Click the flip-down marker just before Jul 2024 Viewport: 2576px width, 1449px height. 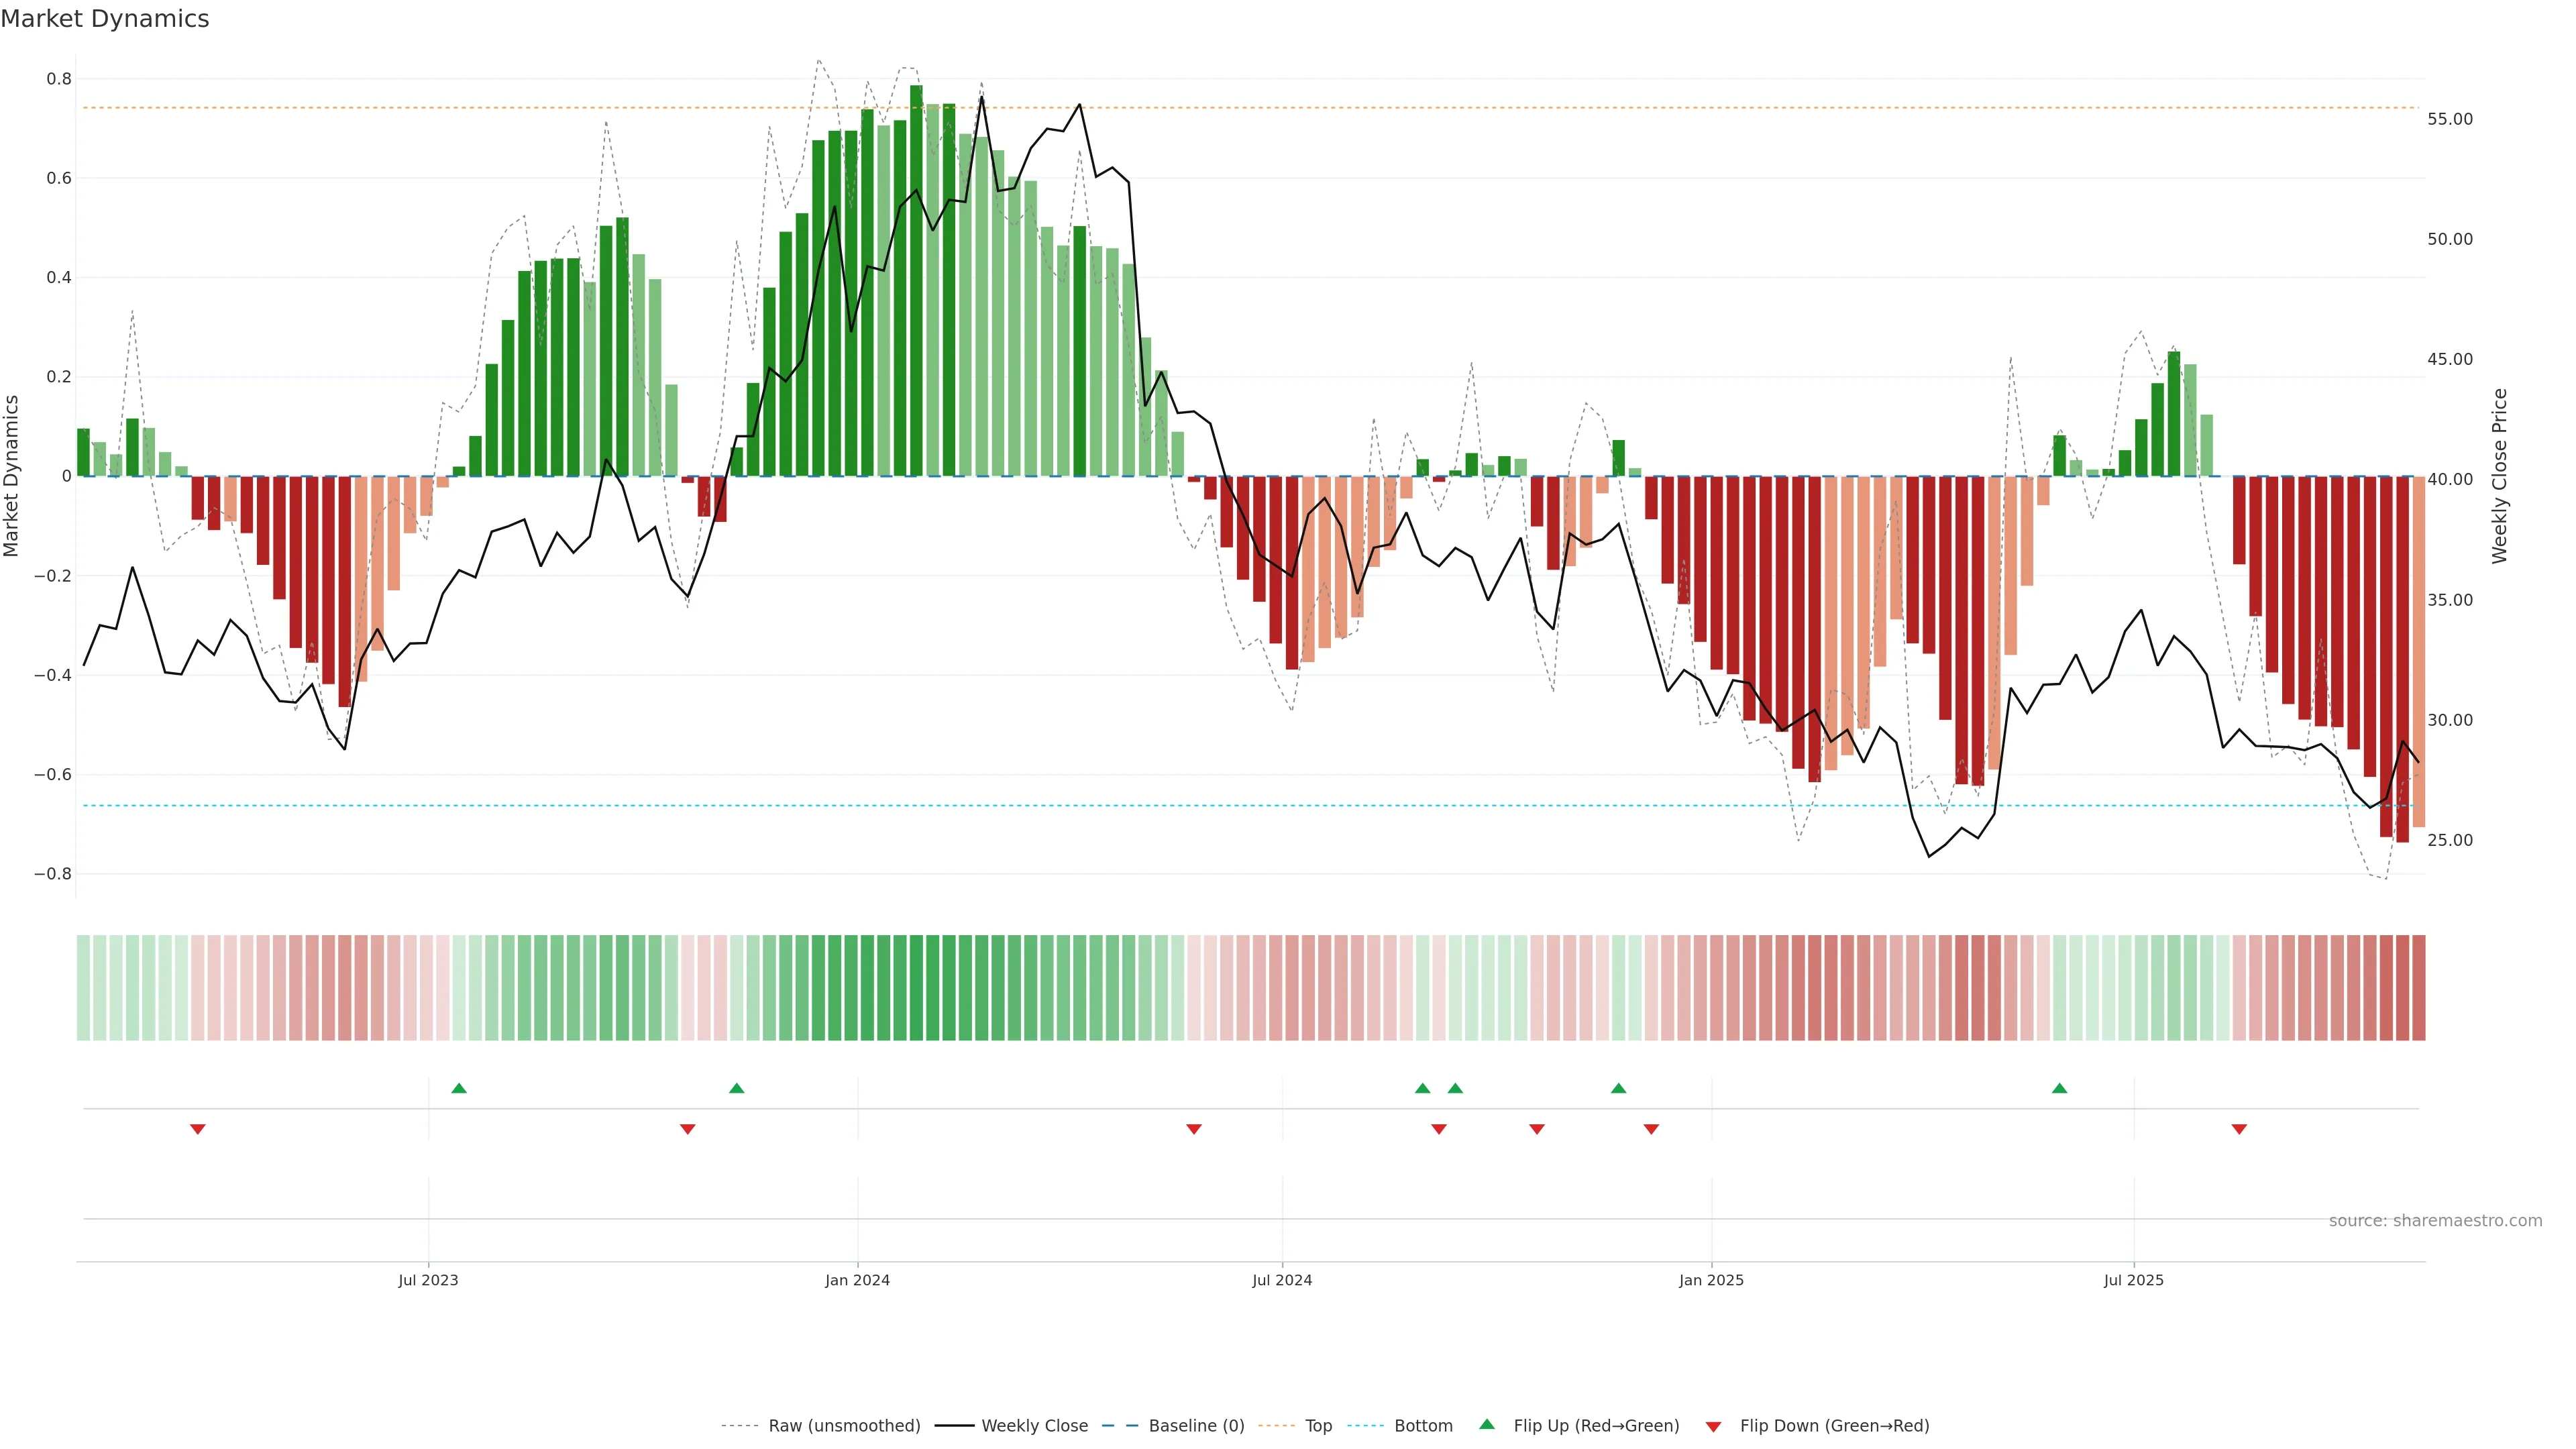[1193, 1129]
